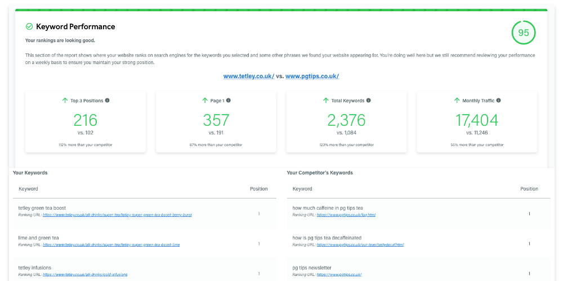Open info icon next to Page 1

tap(229, 101)
